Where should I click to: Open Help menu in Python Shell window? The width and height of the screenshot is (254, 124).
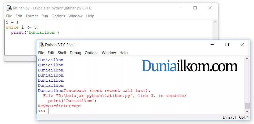point(124,53)
